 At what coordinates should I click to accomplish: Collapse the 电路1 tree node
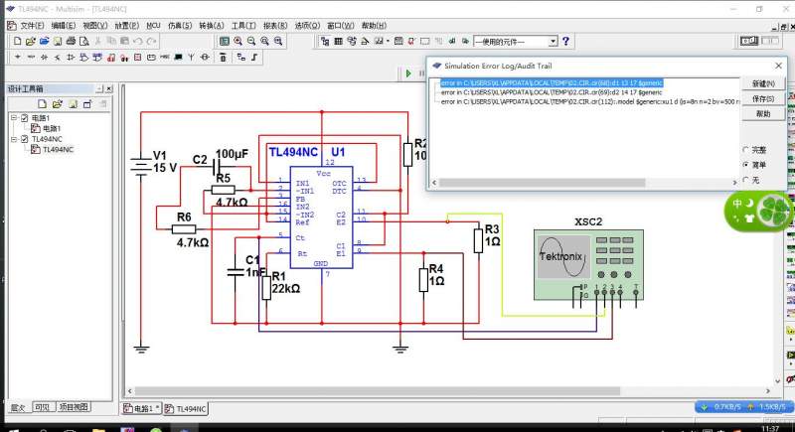14,118
